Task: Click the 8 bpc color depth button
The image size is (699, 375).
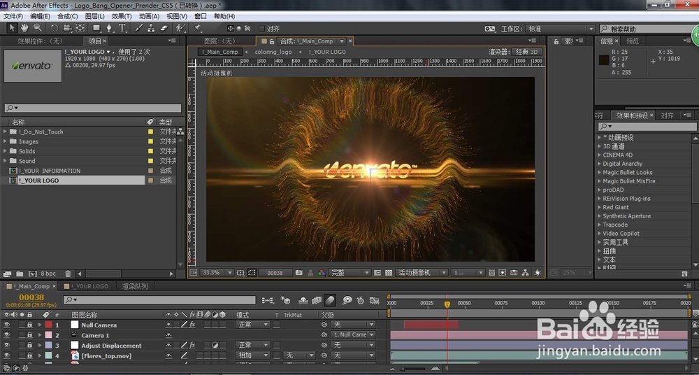Action: [x=48, y=274]
